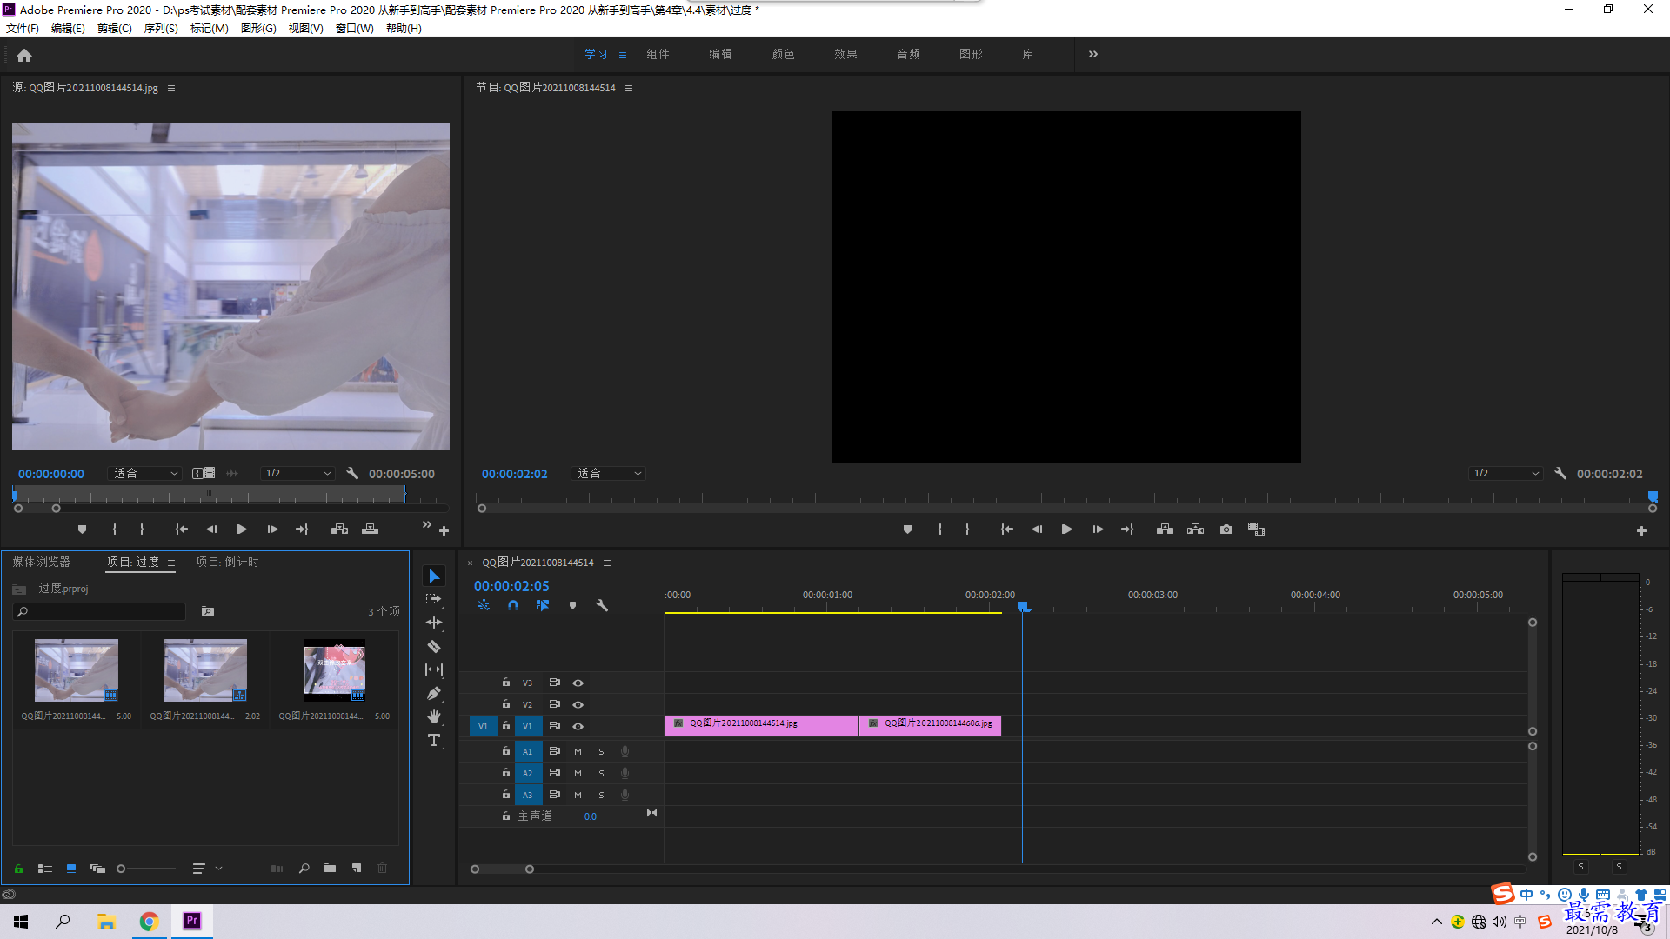Select the QQ图片20211008144606.jpg timeline clip

click(x=930, y=726)
